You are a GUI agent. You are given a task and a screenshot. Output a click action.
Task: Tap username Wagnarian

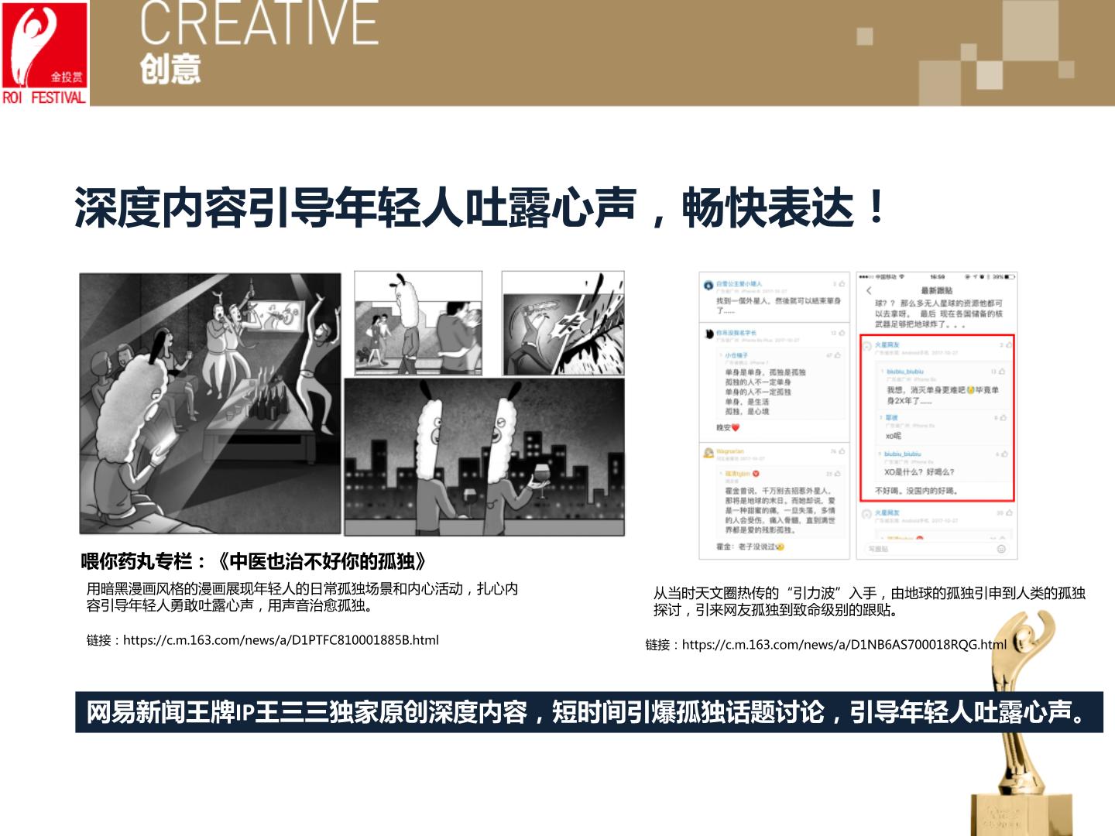(730, 451)
